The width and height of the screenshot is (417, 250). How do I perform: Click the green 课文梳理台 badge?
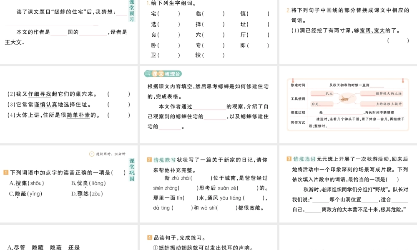pyautogui.click(x=163, y=74)
